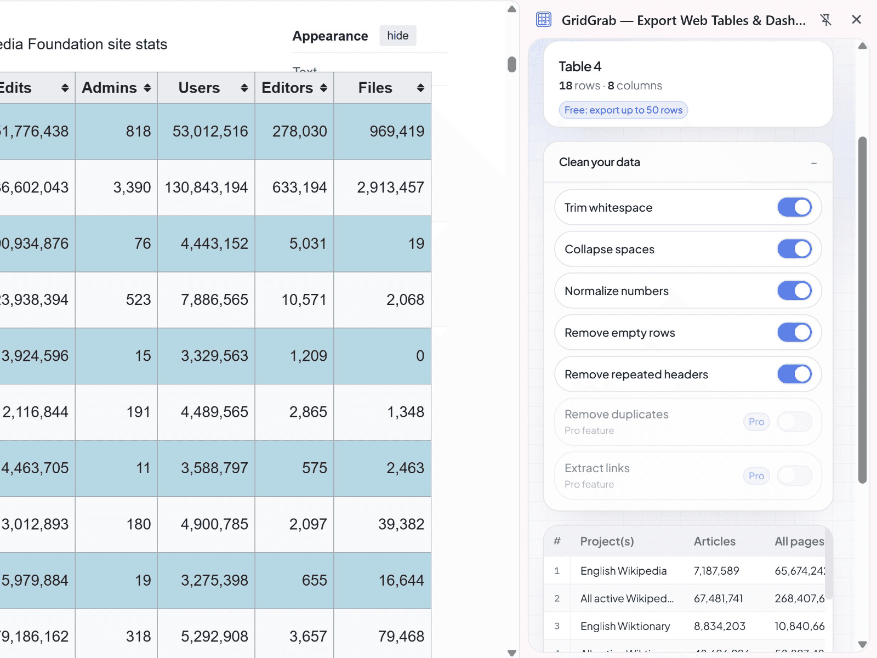Disable Remove repeated headers toggle
877x658 pixels.
tap(794, 374)
